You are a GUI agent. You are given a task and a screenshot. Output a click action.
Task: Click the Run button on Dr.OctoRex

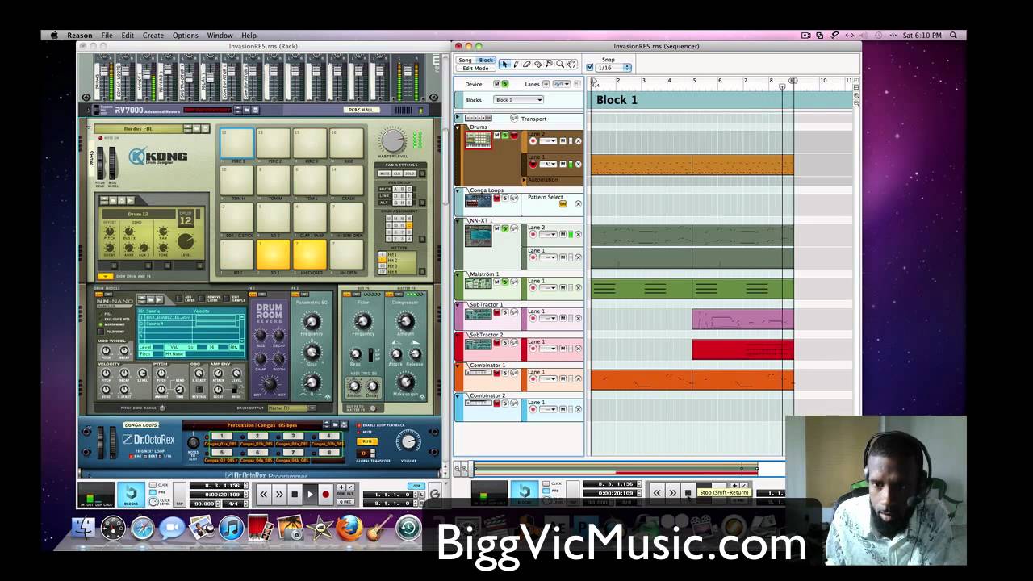coord(367,441)
